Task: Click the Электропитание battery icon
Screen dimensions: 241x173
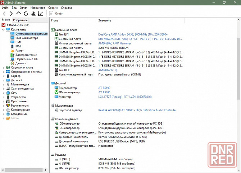Action: click(x=13, y=55)
